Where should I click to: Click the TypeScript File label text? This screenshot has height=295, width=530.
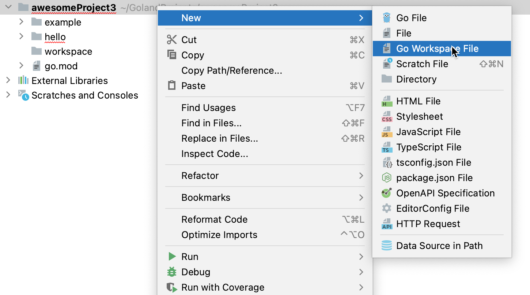click(x=429, y=147)
